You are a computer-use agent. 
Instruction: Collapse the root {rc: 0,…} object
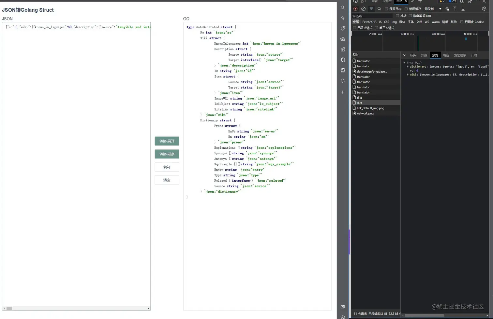click(404, 62)
